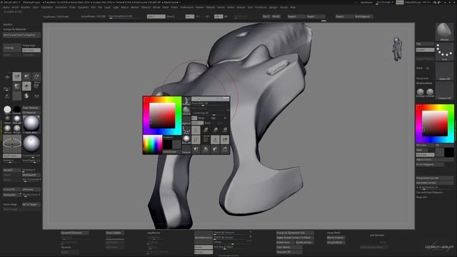Toggle Use and Keep Polypaint option
Viewport: 457px width, 257px height.
click(430, 193)
